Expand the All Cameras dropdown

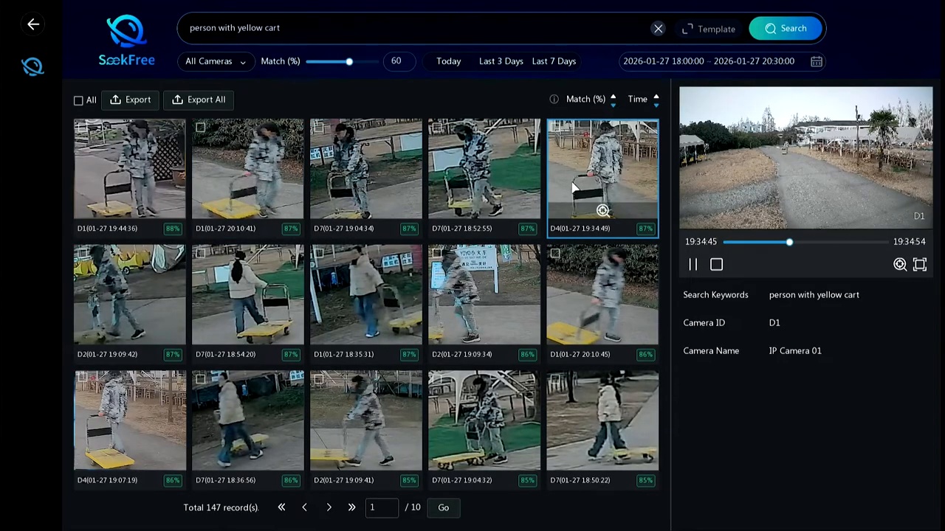pyautogui.click(x=216, y=61)
